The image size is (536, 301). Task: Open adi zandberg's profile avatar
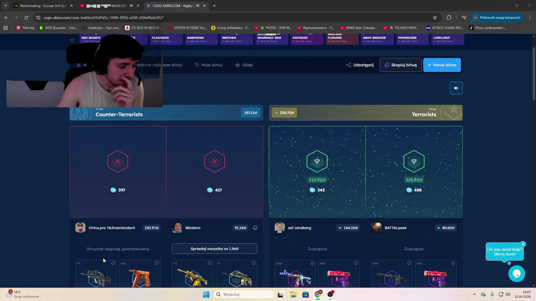[280, 227]
